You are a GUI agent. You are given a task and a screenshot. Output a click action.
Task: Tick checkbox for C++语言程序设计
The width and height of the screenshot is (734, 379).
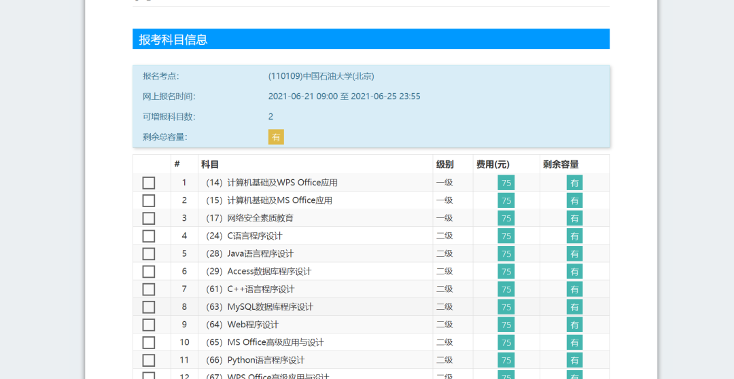148,289
